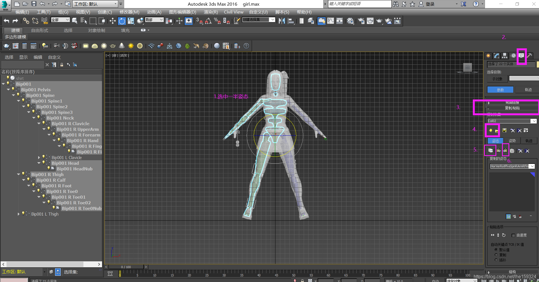This screenshot has width=539, height=282.
Task: Toggle the Angle Snap icon
Action: [208, 21]
